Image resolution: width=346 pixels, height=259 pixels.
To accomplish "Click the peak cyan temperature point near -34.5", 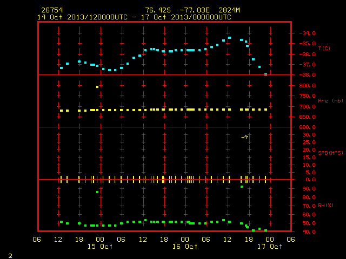I will tap(229, 38).
